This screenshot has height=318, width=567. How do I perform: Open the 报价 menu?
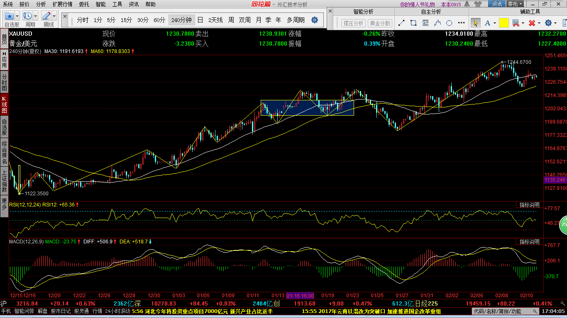(x=24, y=4)
